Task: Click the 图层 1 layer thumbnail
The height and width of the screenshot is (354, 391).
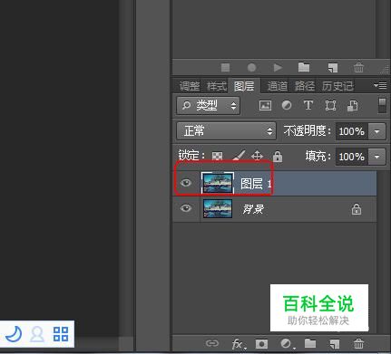Action: point(218,183)
